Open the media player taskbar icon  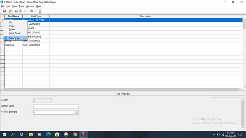39,135
